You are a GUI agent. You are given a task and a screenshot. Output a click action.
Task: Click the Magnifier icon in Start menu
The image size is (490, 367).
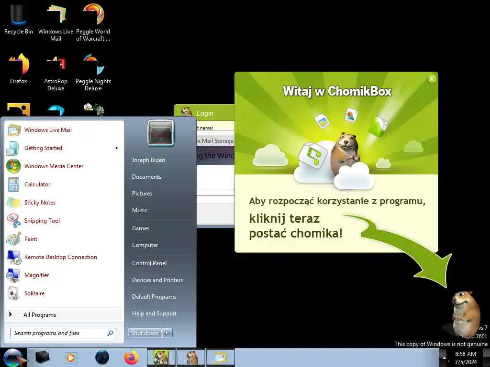(x=13, y=275)
